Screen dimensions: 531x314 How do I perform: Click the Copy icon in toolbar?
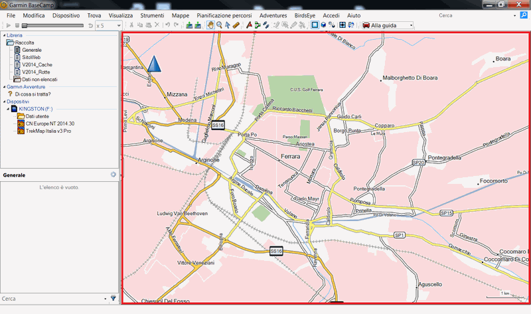coord(140,25)
